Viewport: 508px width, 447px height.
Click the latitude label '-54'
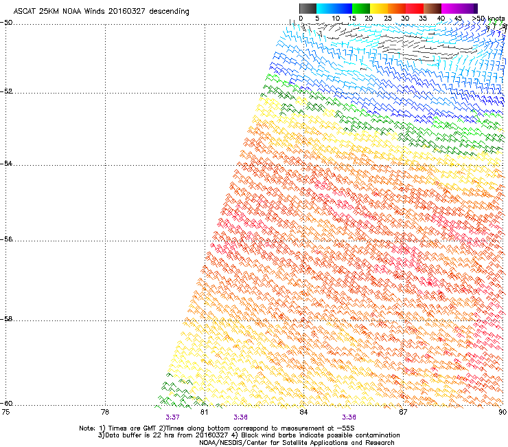pos(6,163)
